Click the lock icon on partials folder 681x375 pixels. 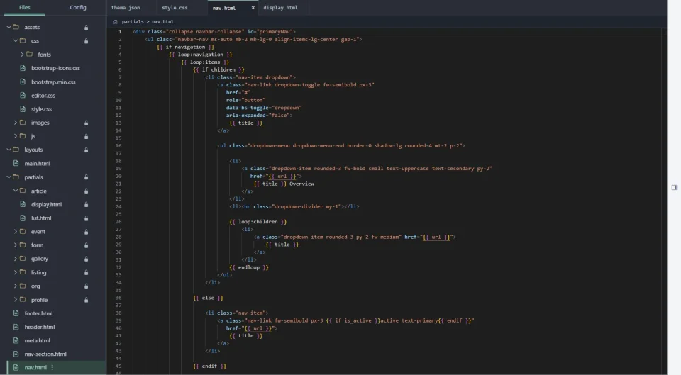pos(86,177)
